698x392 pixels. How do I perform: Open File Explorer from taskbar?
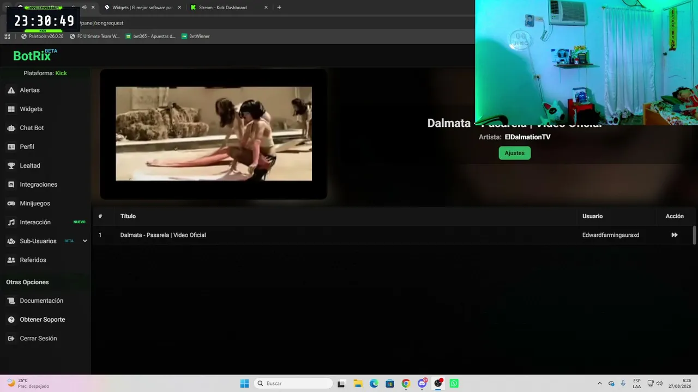(358, 383)
